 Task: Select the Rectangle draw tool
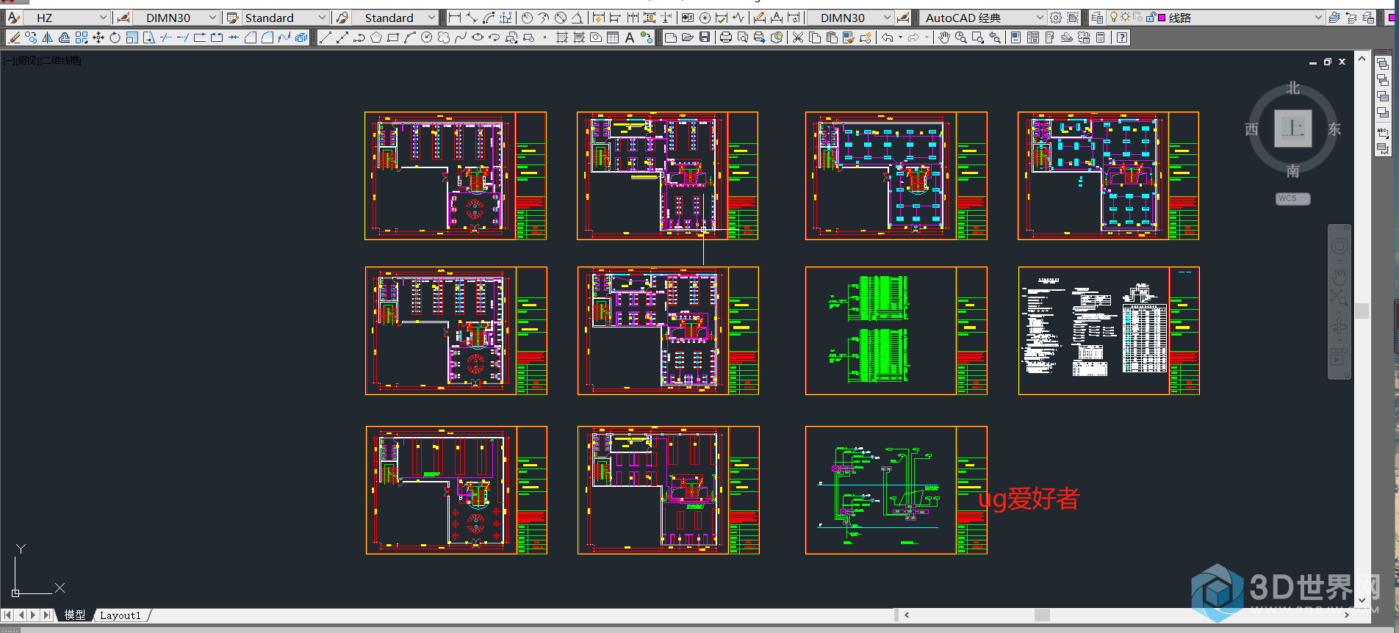pos(393,37)
